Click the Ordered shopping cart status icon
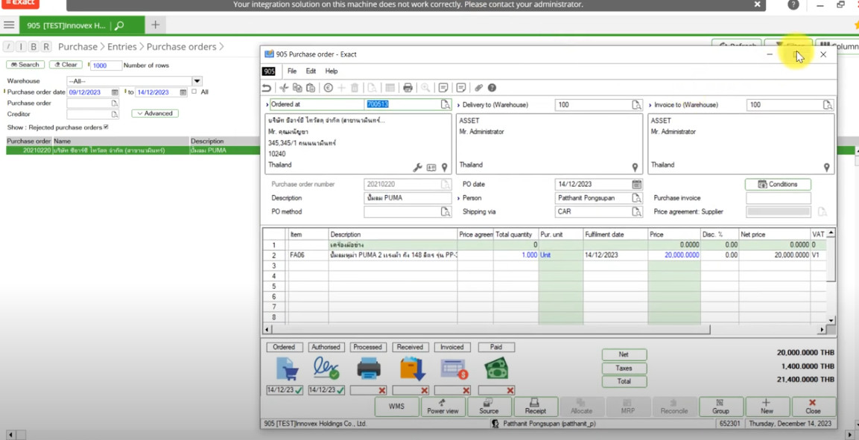 286,369
